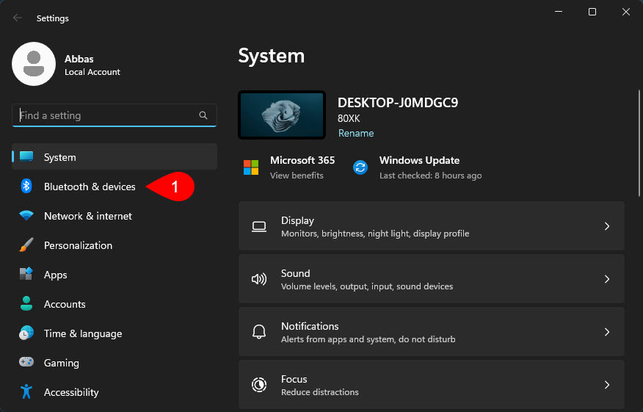Click the Time & language globe icon
Image resolution: width=643 pixels, height=412 pixels.
coord(26,333)
